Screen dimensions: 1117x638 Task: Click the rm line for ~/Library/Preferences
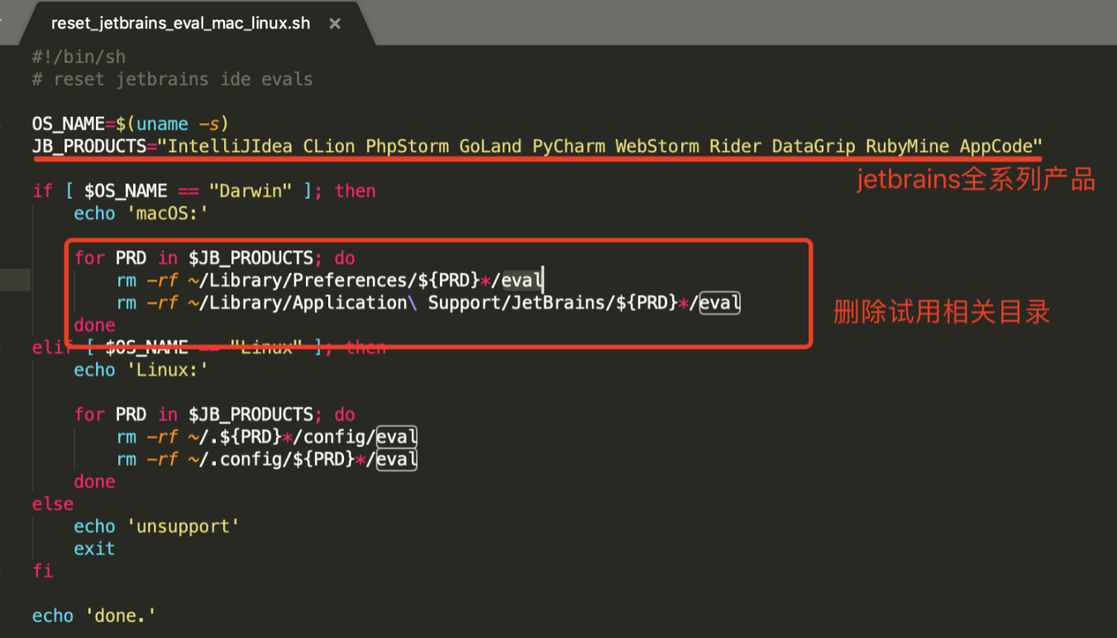click(x=330, y=280)
